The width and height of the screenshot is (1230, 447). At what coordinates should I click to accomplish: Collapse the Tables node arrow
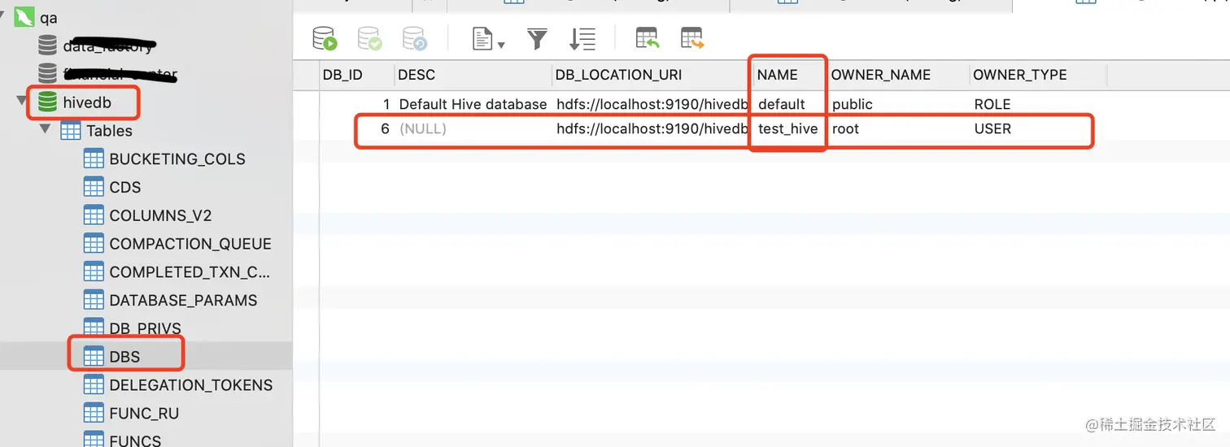pyautogui.click(x=45, y=131)
